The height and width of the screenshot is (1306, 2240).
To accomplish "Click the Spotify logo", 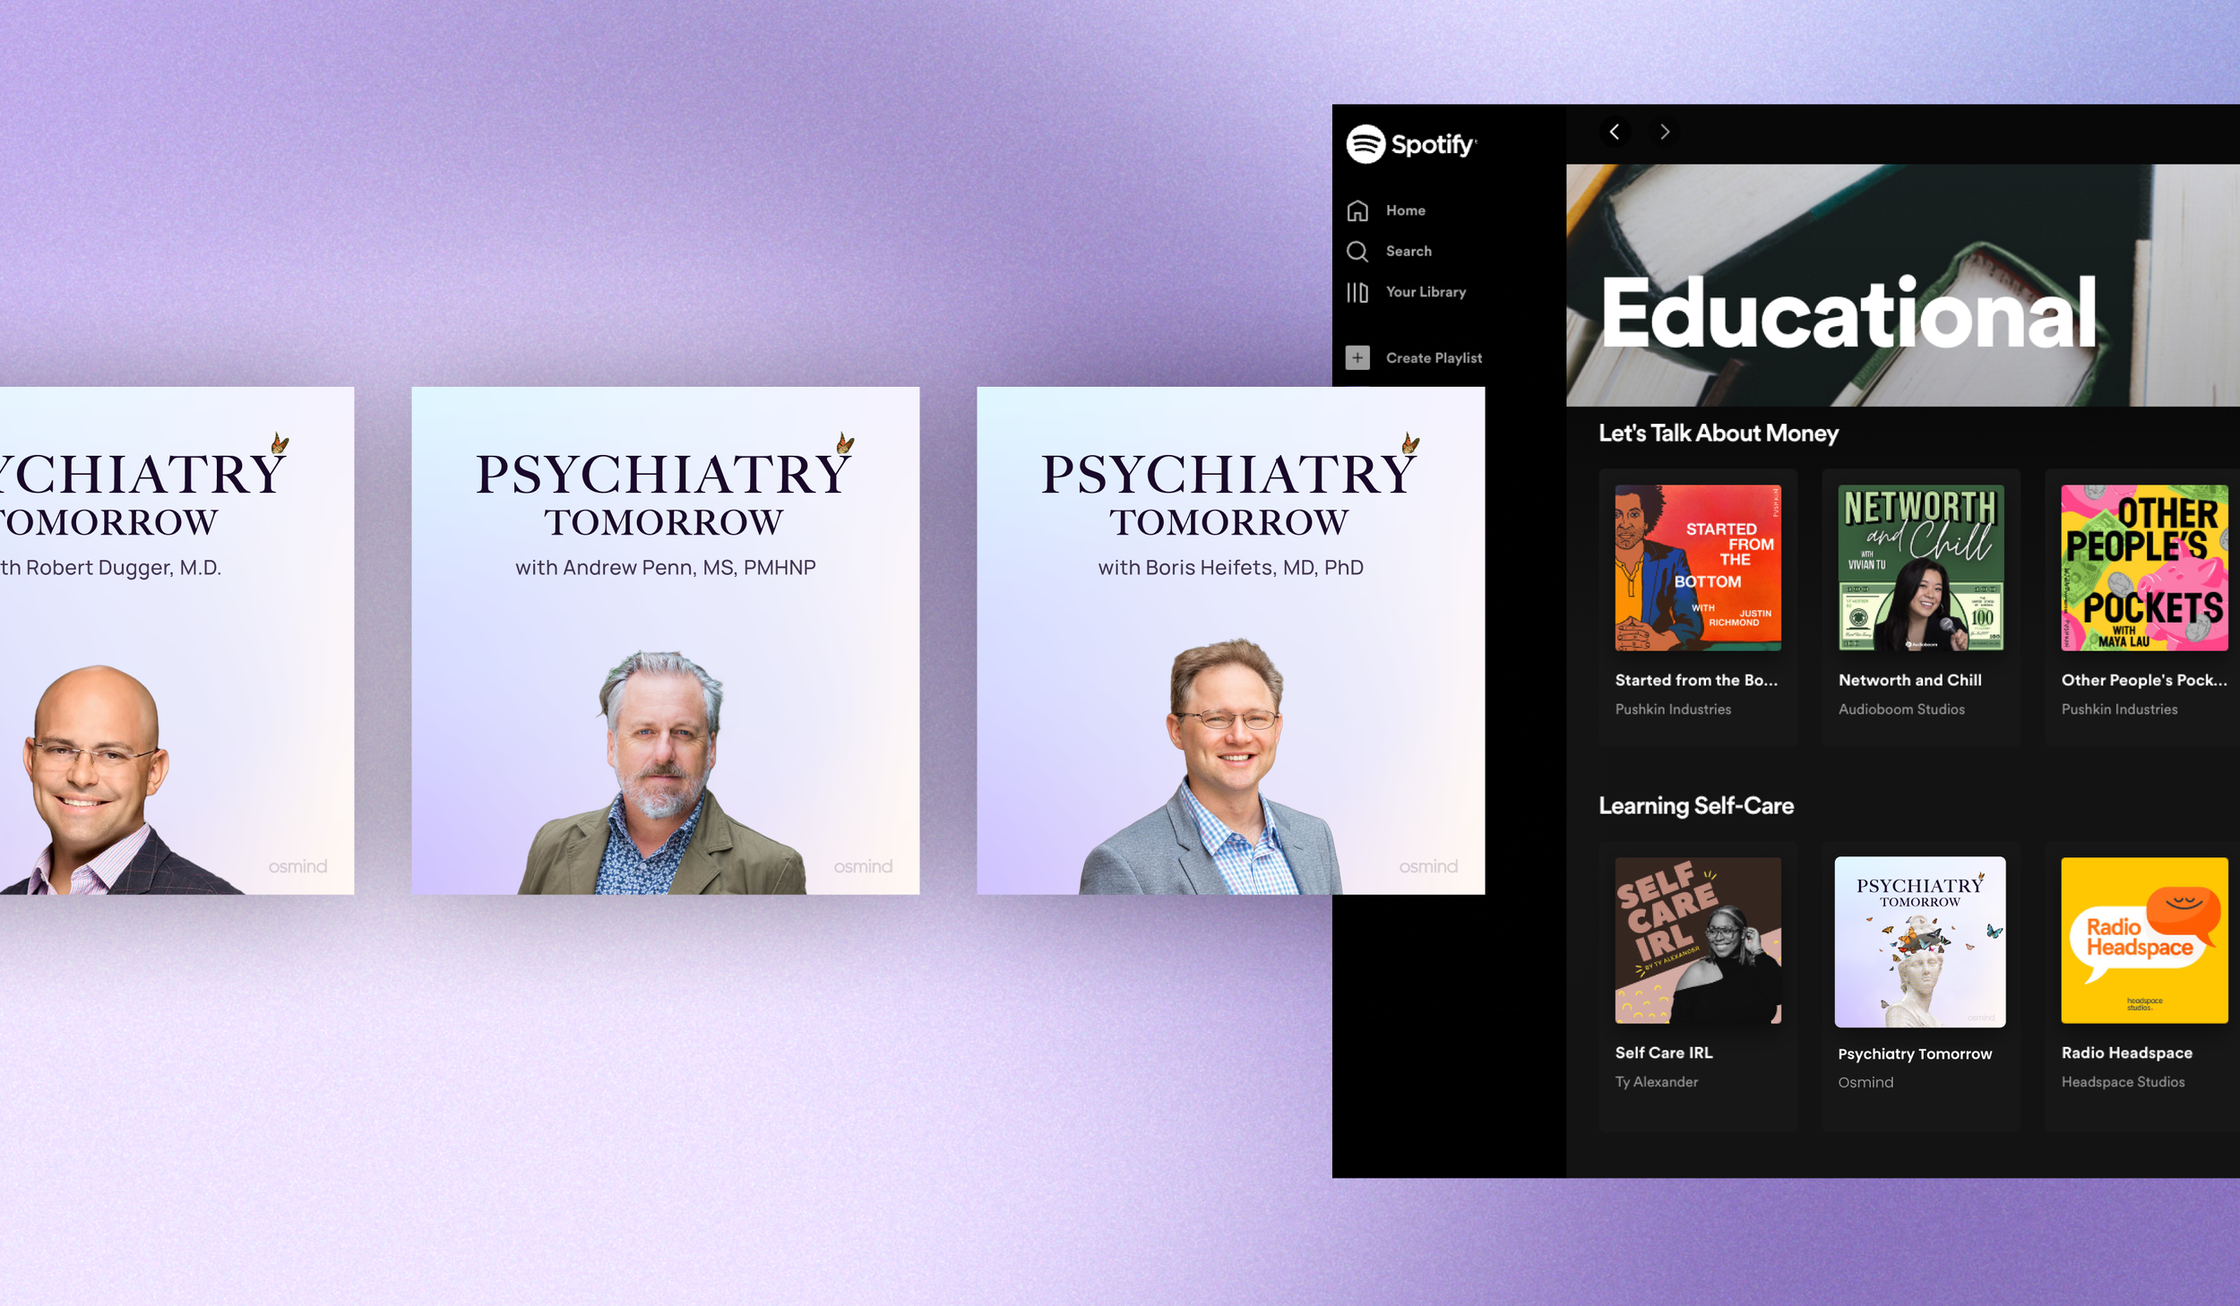I will click(x=1411, y=144).
